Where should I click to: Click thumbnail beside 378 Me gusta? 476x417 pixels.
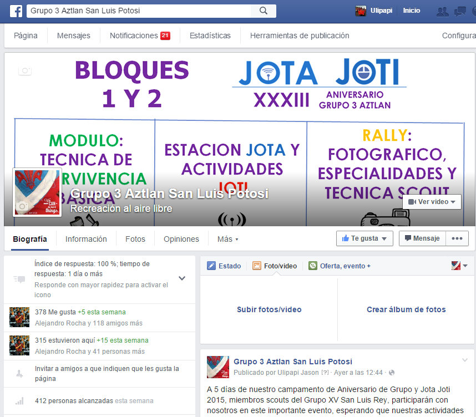(x=19, y=317)
